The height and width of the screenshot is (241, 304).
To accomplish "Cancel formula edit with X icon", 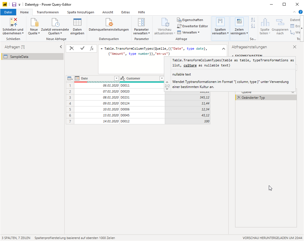I will tap(72, 48).
